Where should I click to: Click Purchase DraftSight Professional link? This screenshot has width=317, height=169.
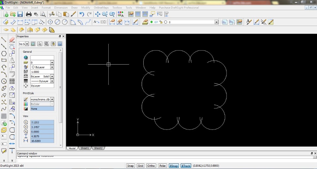[179, 8]
